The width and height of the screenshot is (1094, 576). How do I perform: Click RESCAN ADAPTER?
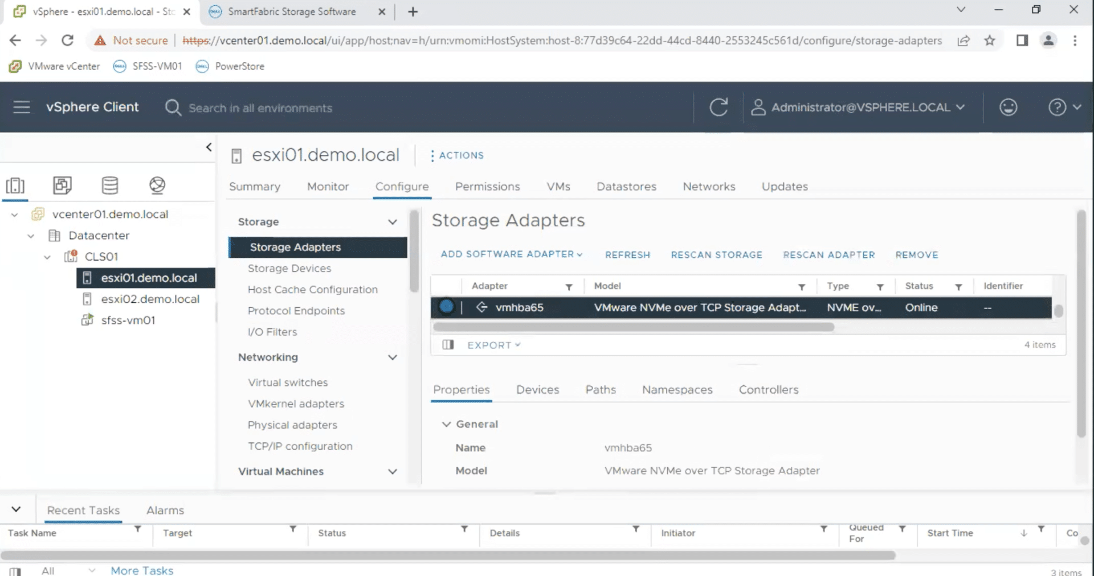tap(828, 254)
